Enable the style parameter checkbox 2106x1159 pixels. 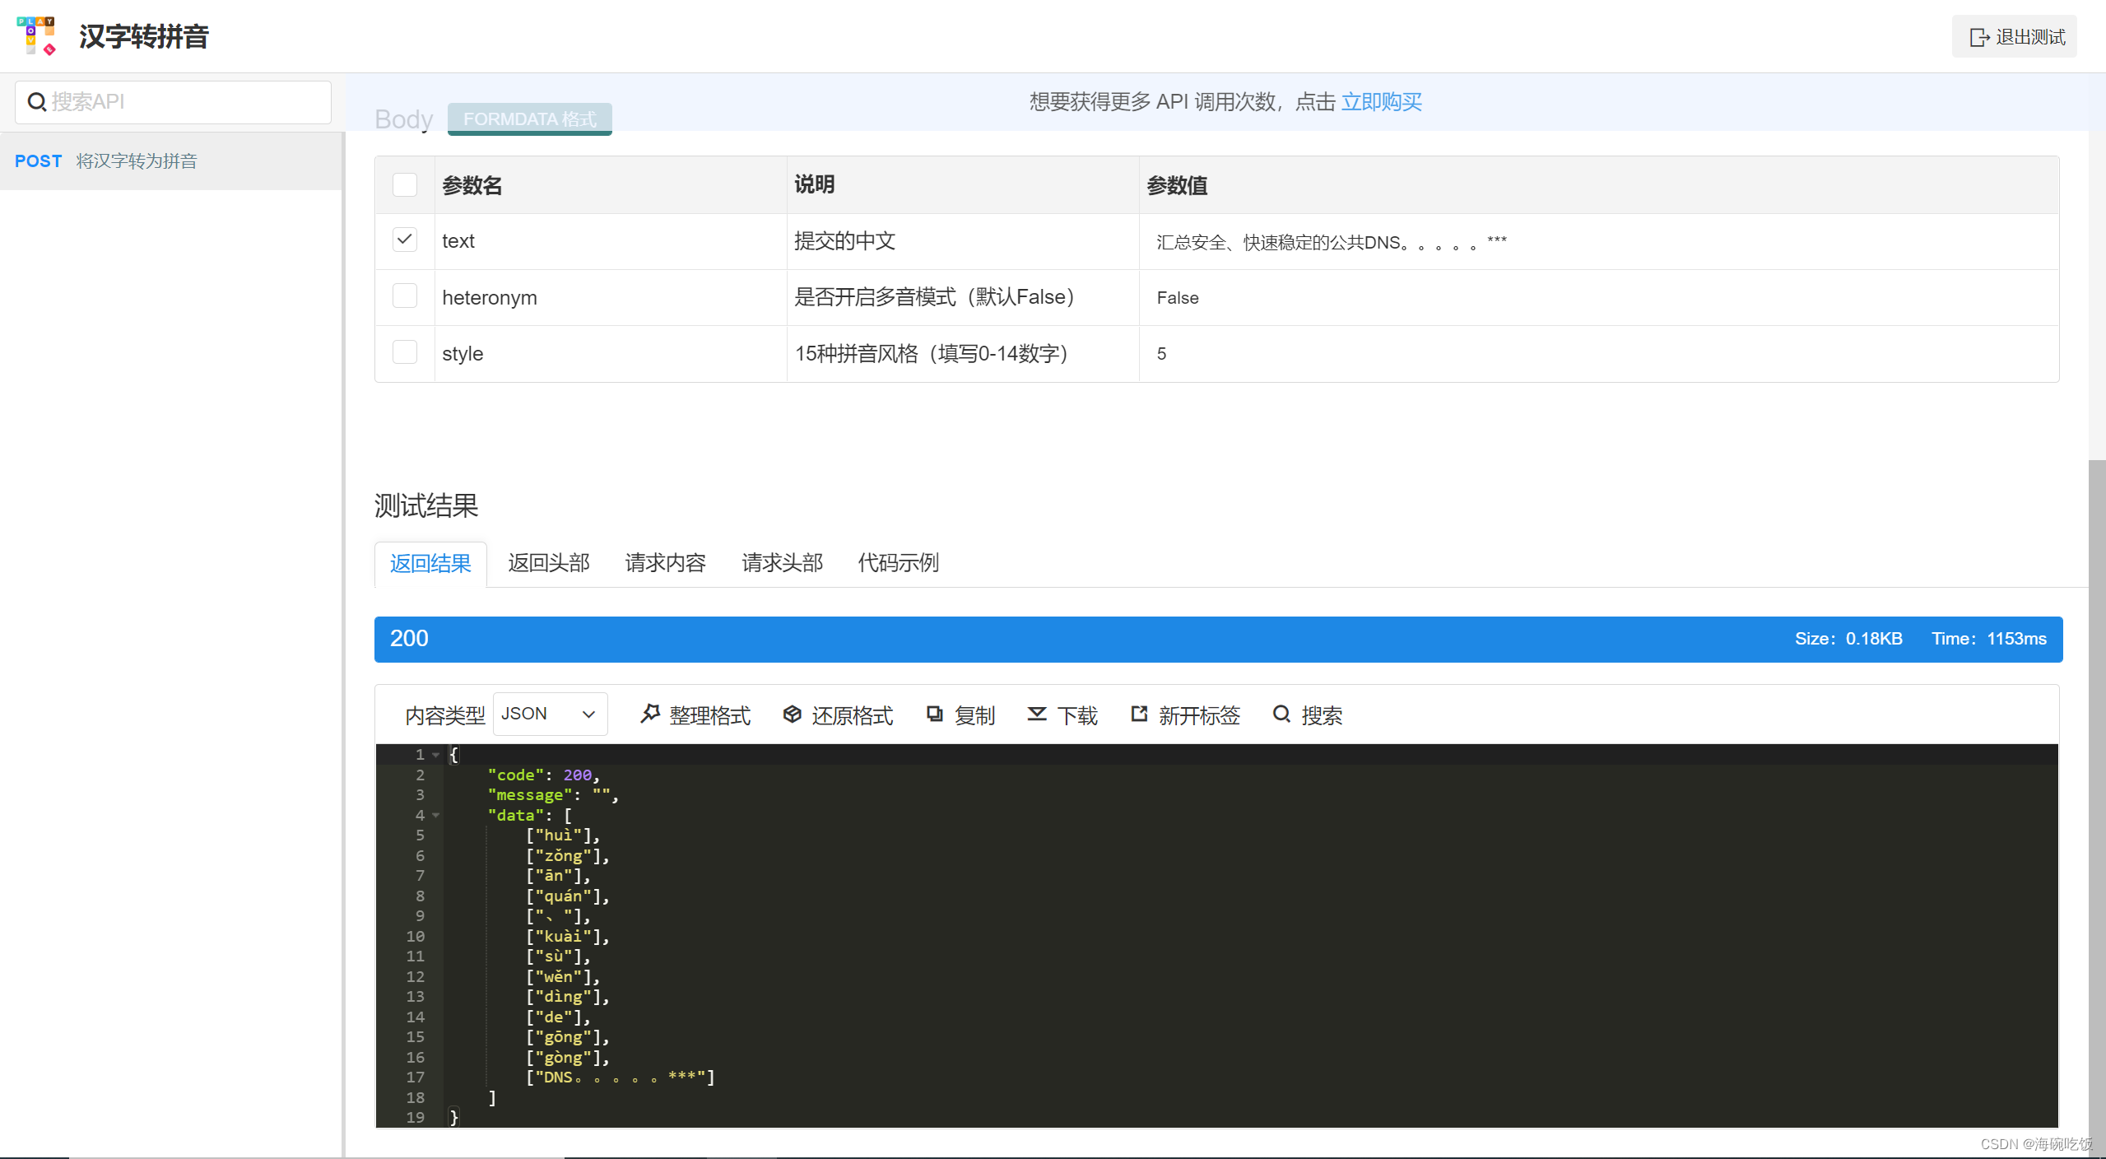point(404,351)
